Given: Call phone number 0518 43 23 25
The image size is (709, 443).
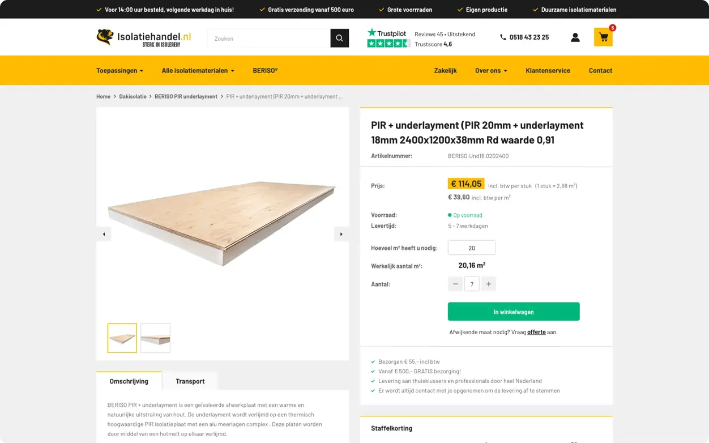Looking at the screenshot, I should coord(524,37).
